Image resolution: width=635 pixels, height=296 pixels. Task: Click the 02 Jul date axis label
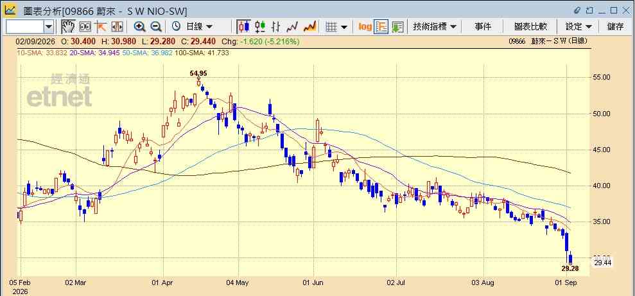coord(396,283)
